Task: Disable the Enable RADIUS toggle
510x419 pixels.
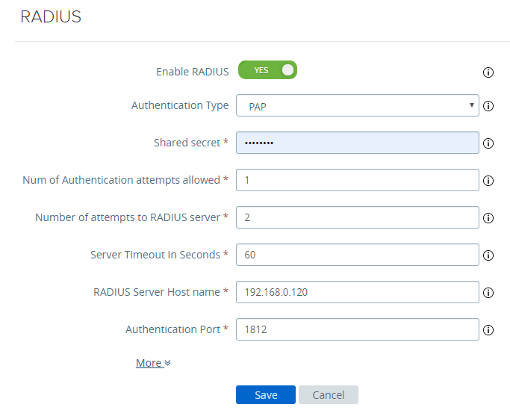Action: coord(267,70)
